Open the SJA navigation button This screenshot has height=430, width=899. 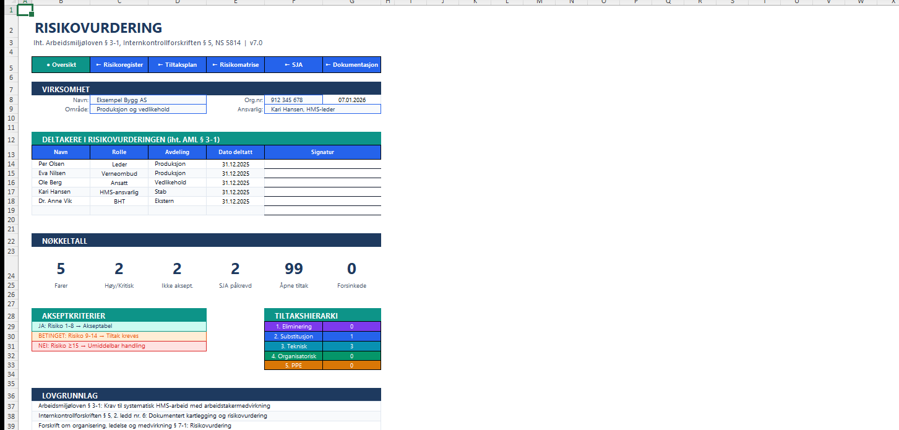[293, 65]
